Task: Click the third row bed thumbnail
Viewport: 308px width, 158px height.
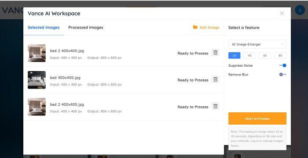Action: point(37,107)
